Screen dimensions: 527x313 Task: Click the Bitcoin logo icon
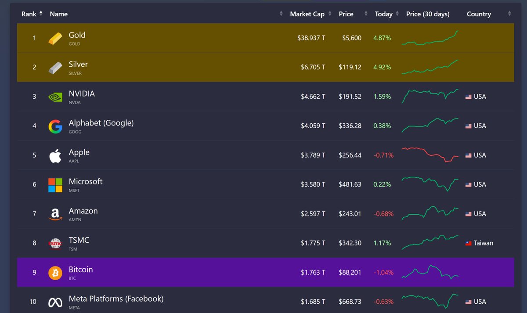coord(55,273)
